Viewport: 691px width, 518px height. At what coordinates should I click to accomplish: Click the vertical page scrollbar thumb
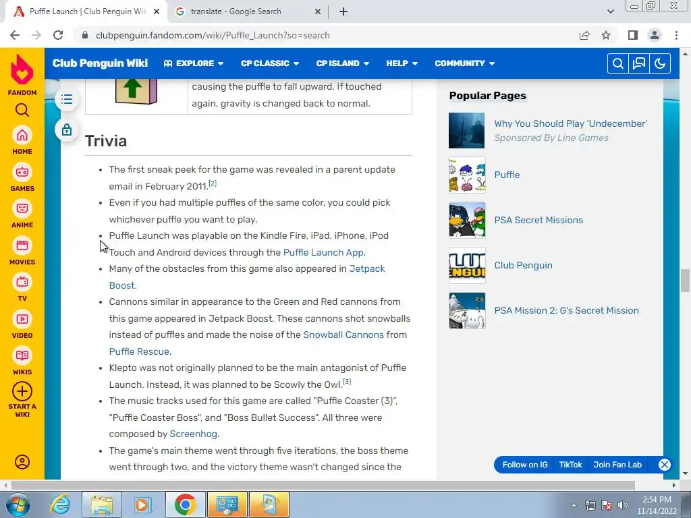pos(685,280)
